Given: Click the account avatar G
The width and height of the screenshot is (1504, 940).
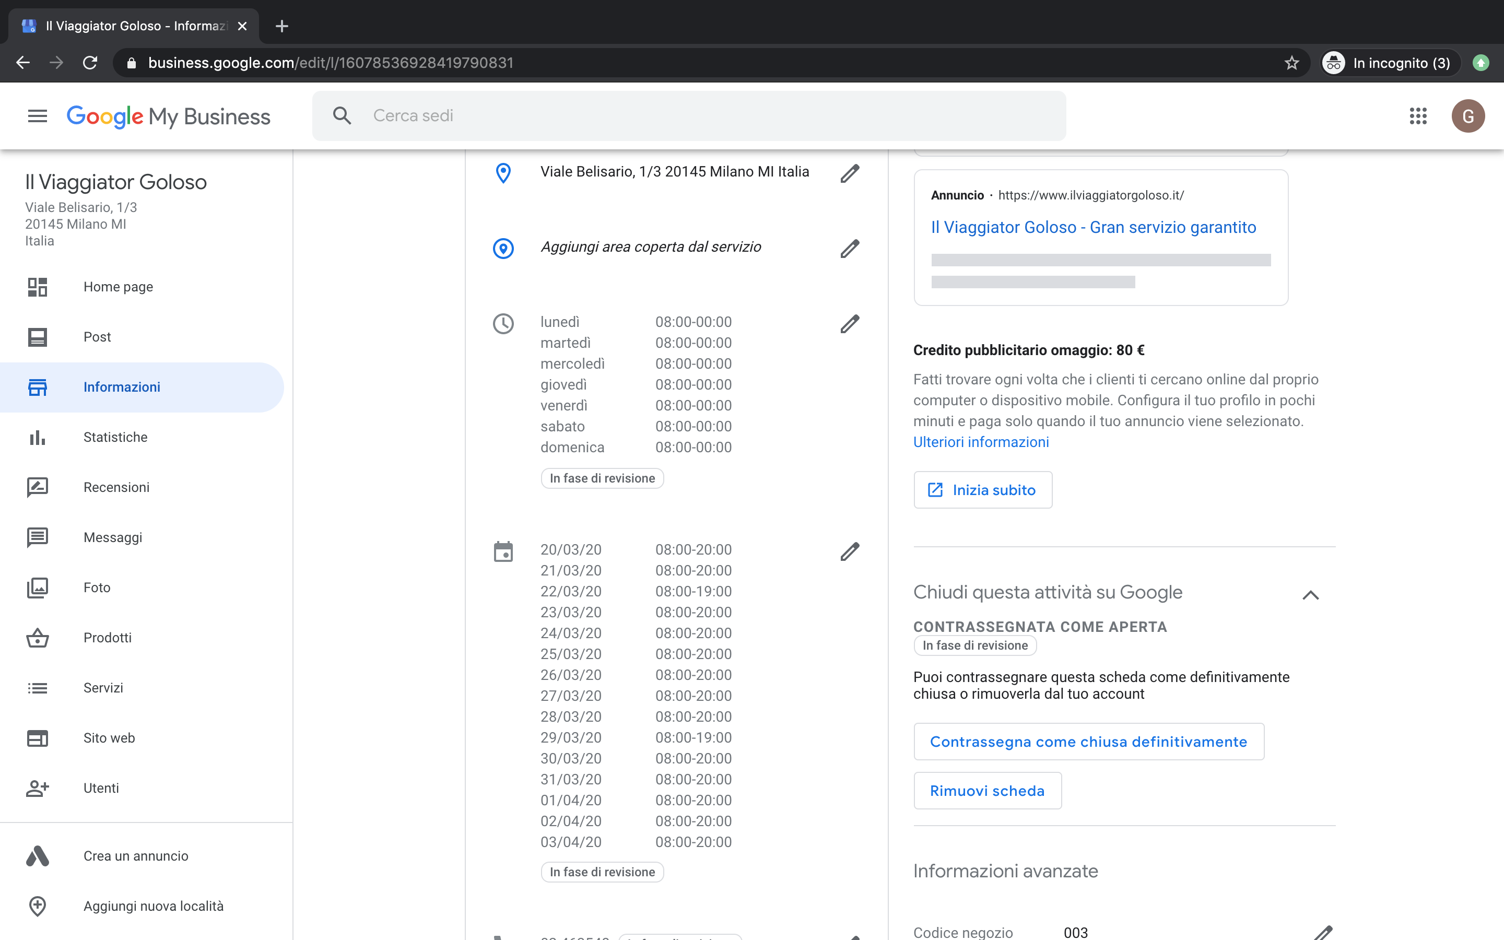Looking at the screenshot, I should tap(1467, 115).
